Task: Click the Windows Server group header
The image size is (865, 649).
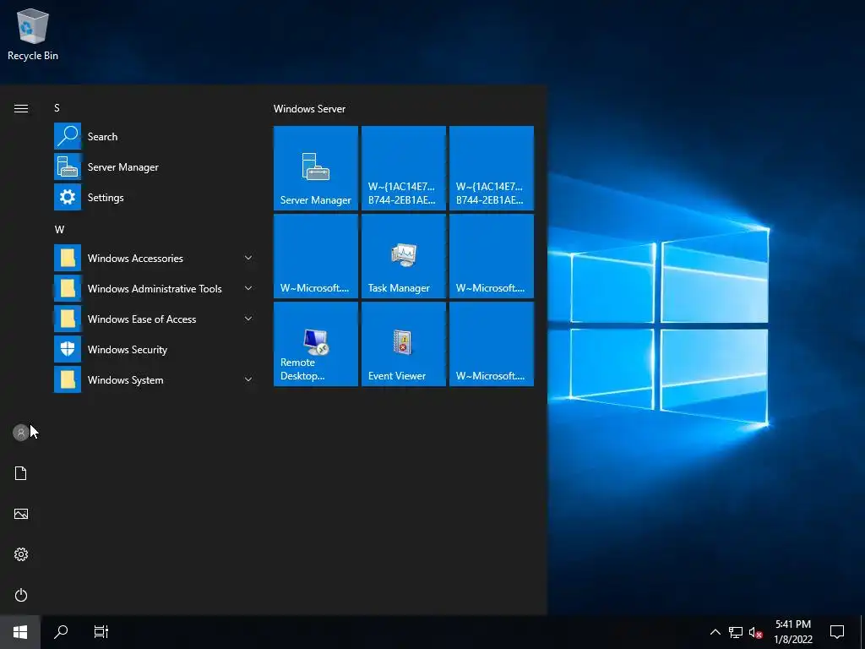Action: [309, 109]
